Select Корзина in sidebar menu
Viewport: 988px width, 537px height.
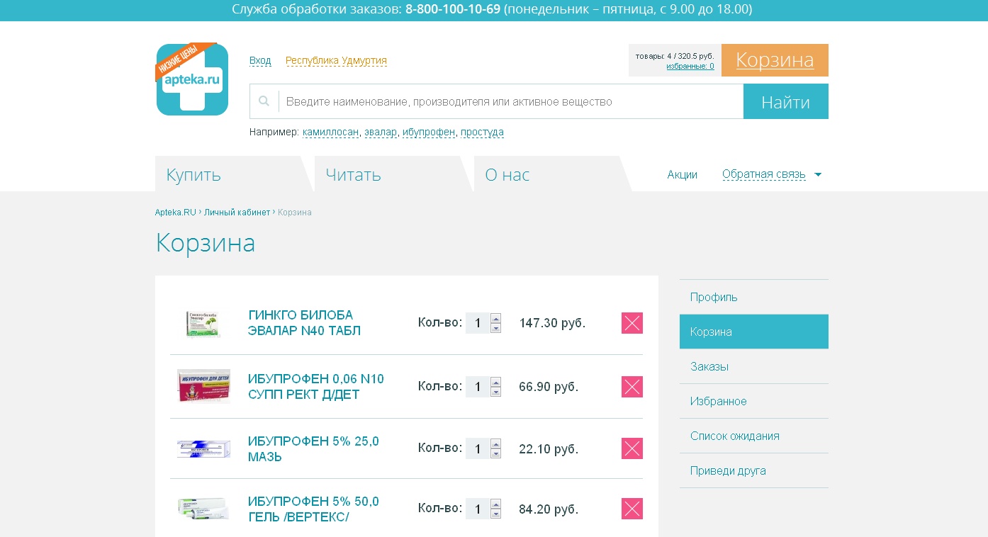click(754, 332)
